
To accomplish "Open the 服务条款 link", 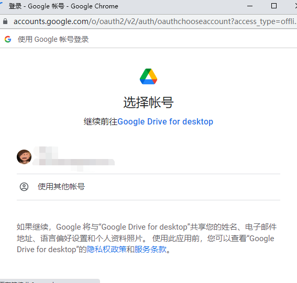I will 150,250.
